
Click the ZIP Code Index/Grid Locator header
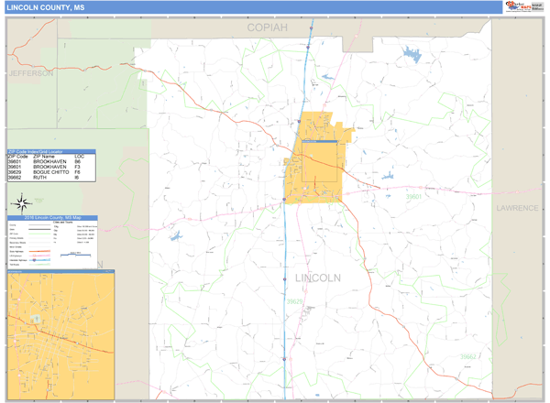pyautogui.click(x=51, y=152)
